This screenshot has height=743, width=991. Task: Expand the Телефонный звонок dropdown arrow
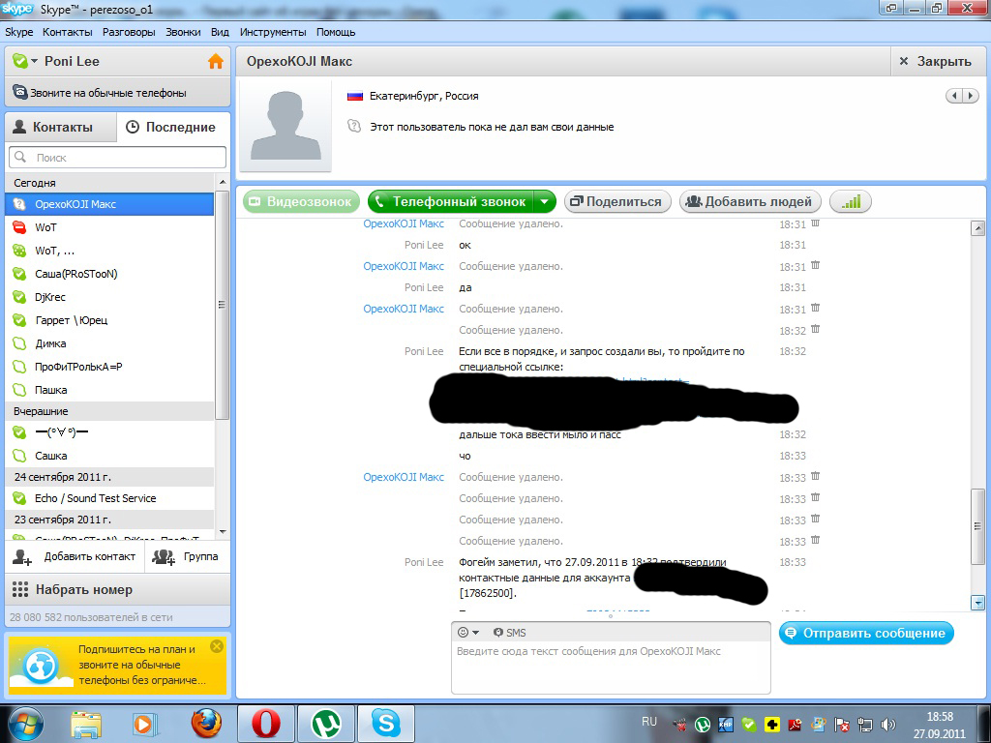click(545, 201)
